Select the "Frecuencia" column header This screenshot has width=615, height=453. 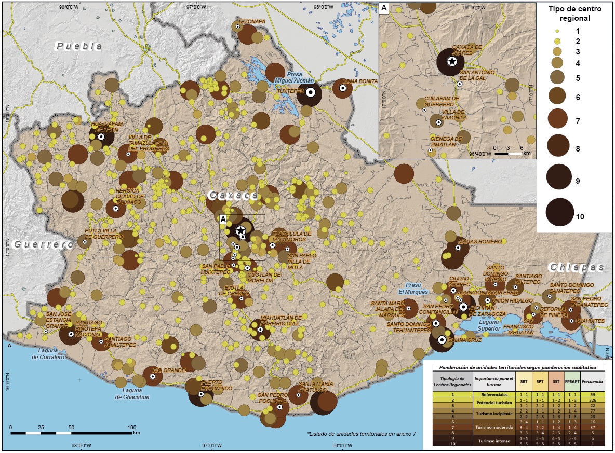point(593,381)
